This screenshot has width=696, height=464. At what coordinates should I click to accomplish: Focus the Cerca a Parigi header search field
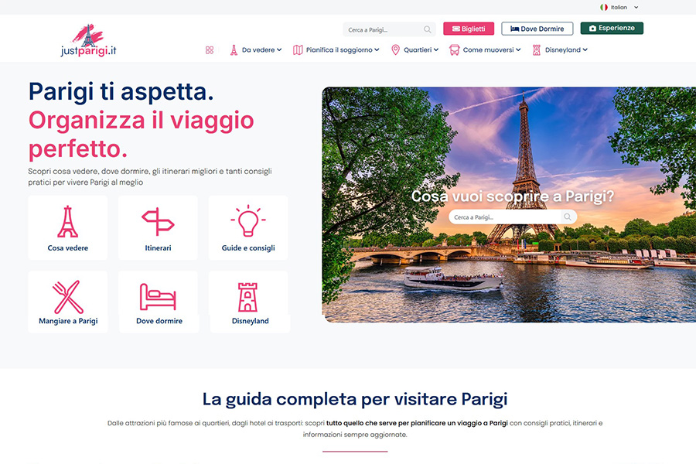tap(384, 29)
